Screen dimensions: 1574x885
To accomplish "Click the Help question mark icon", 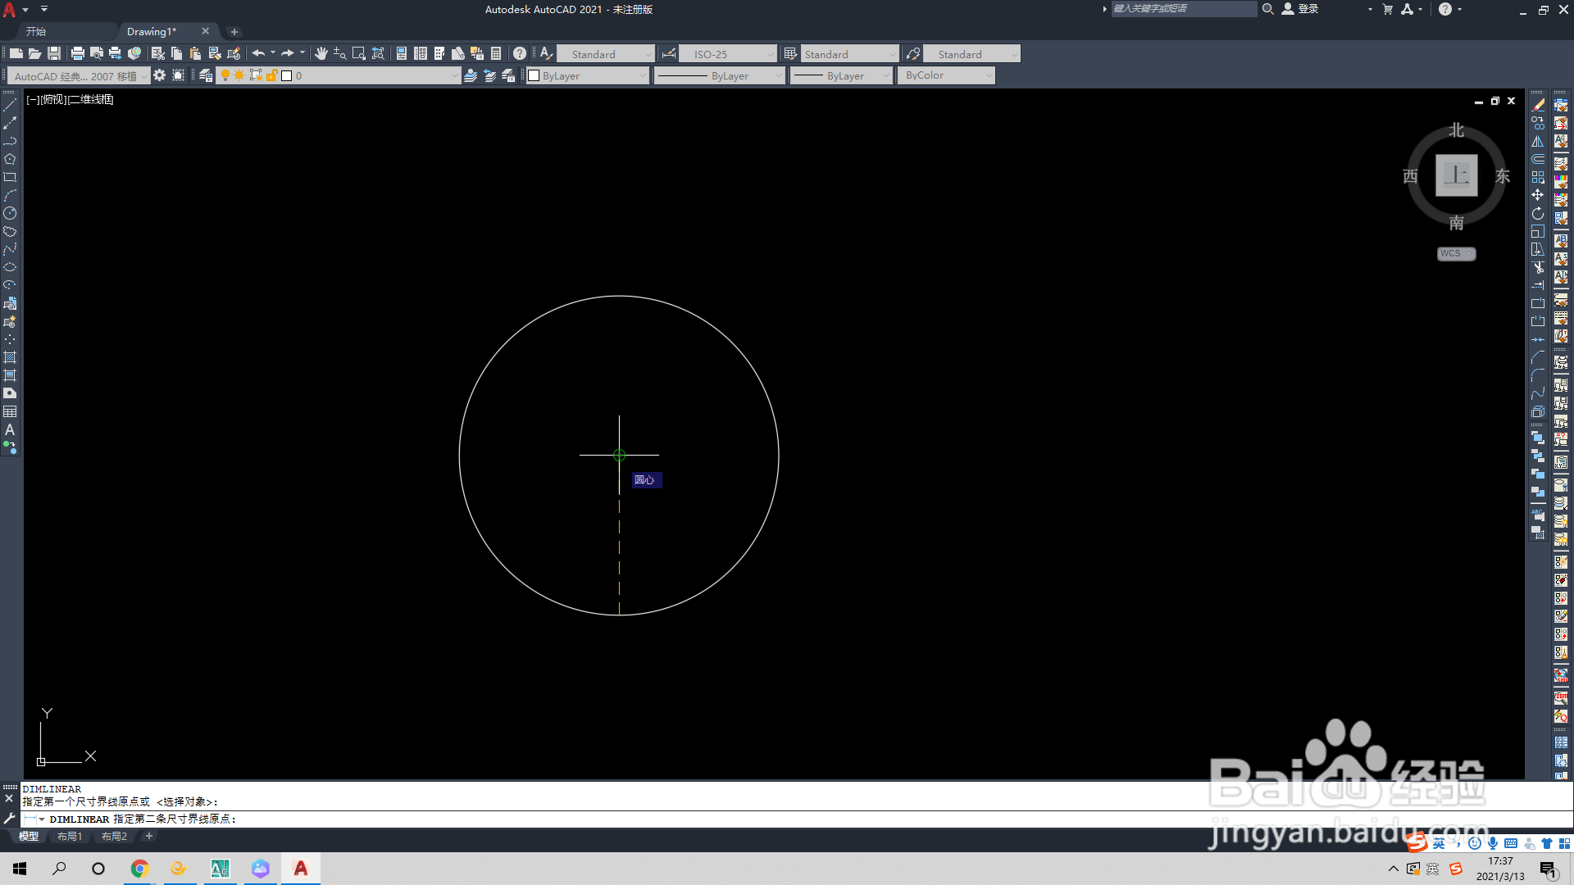I will click(520, 53).
